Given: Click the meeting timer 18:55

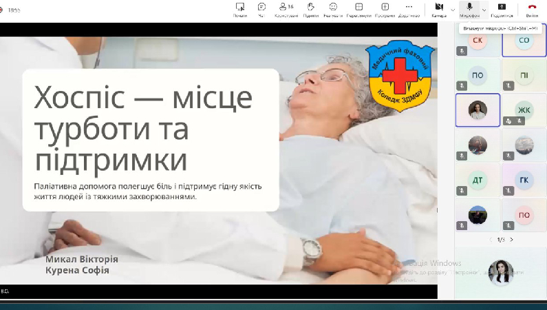Looking at the screenshot, I should pyautogui.click(x=14, y=10).
